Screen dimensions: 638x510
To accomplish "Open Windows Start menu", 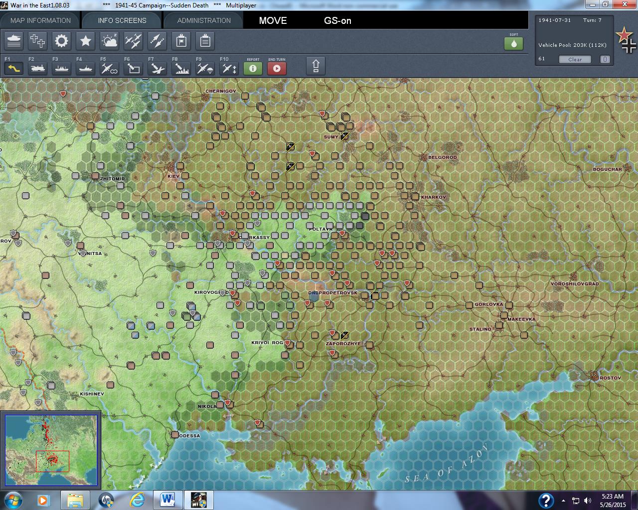I will coord(12,500).
